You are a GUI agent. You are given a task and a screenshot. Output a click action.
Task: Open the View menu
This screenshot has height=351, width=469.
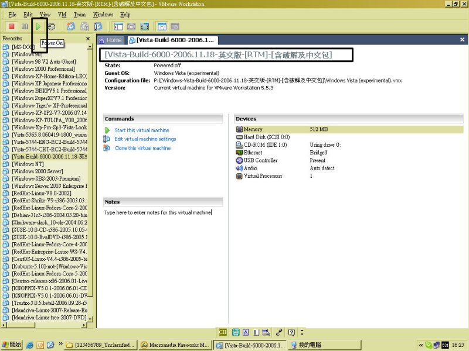click(45, 15)
